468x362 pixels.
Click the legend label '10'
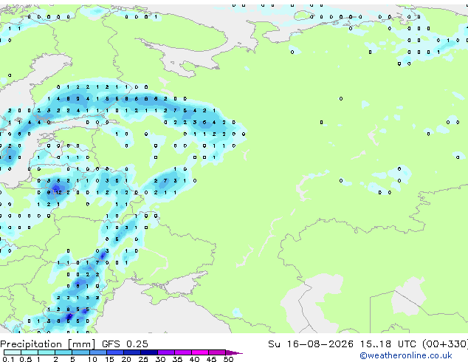(x=92, y=359)
